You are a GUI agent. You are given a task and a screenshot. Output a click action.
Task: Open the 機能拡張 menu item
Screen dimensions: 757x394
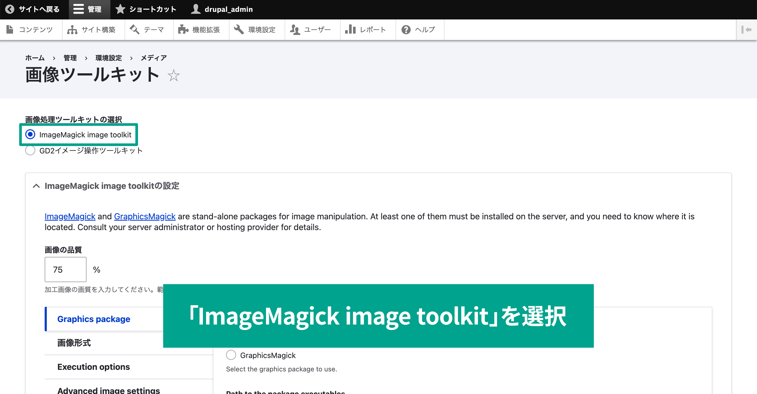(201, 29)
